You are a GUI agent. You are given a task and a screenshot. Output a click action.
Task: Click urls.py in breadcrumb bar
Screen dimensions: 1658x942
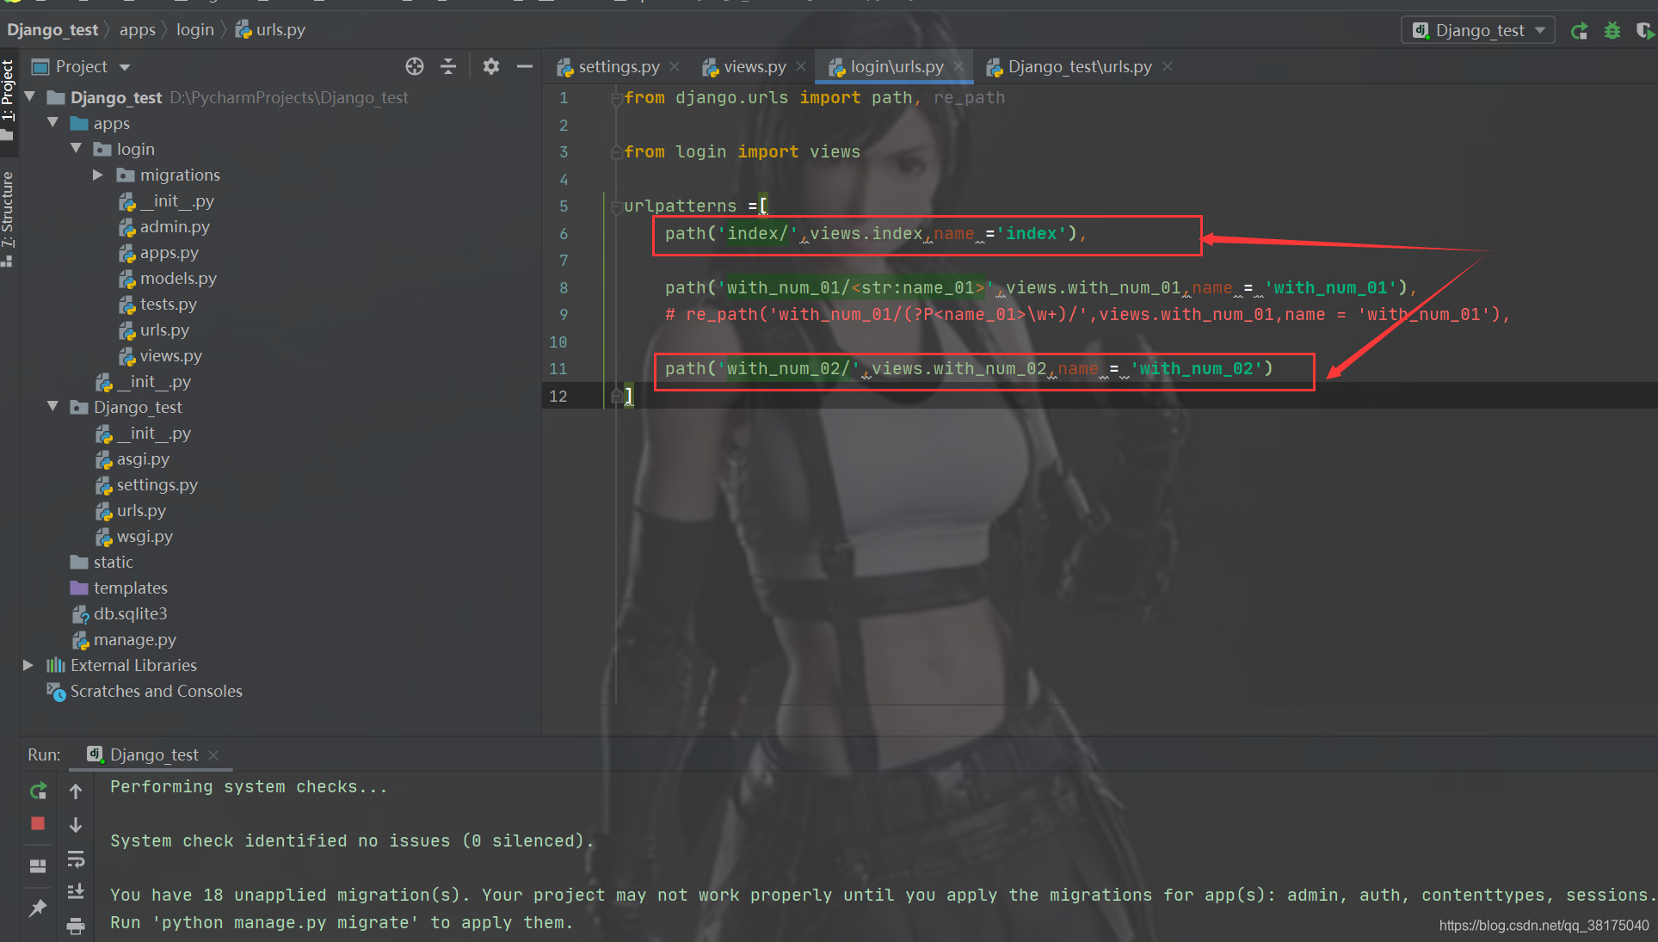[270, 30]
